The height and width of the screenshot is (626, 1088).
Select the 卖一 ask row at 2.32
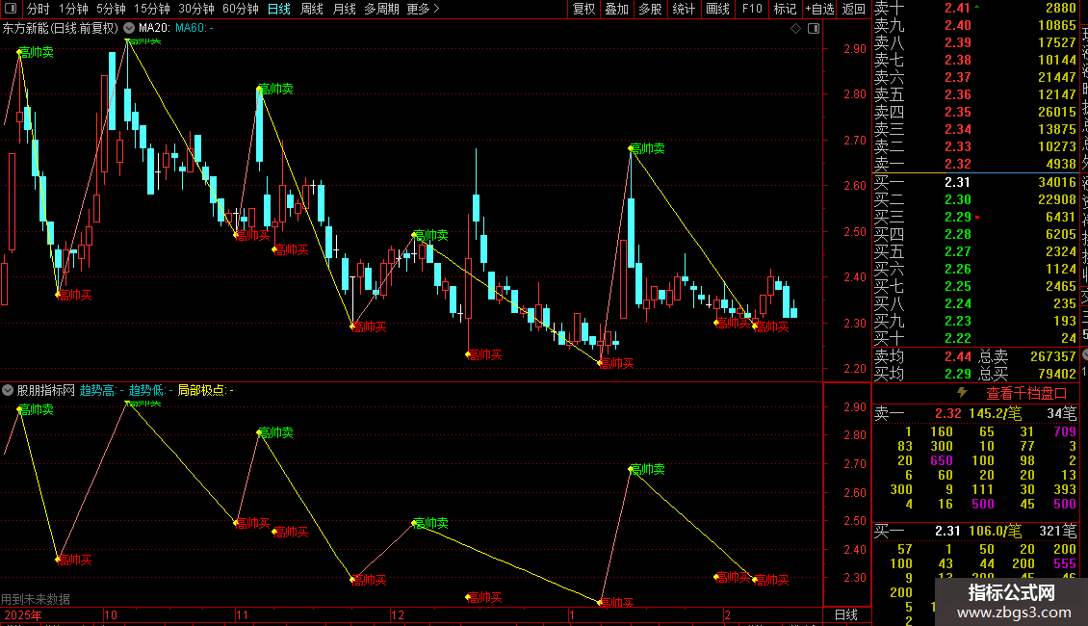pyautogui.click(x=975, y=164)
